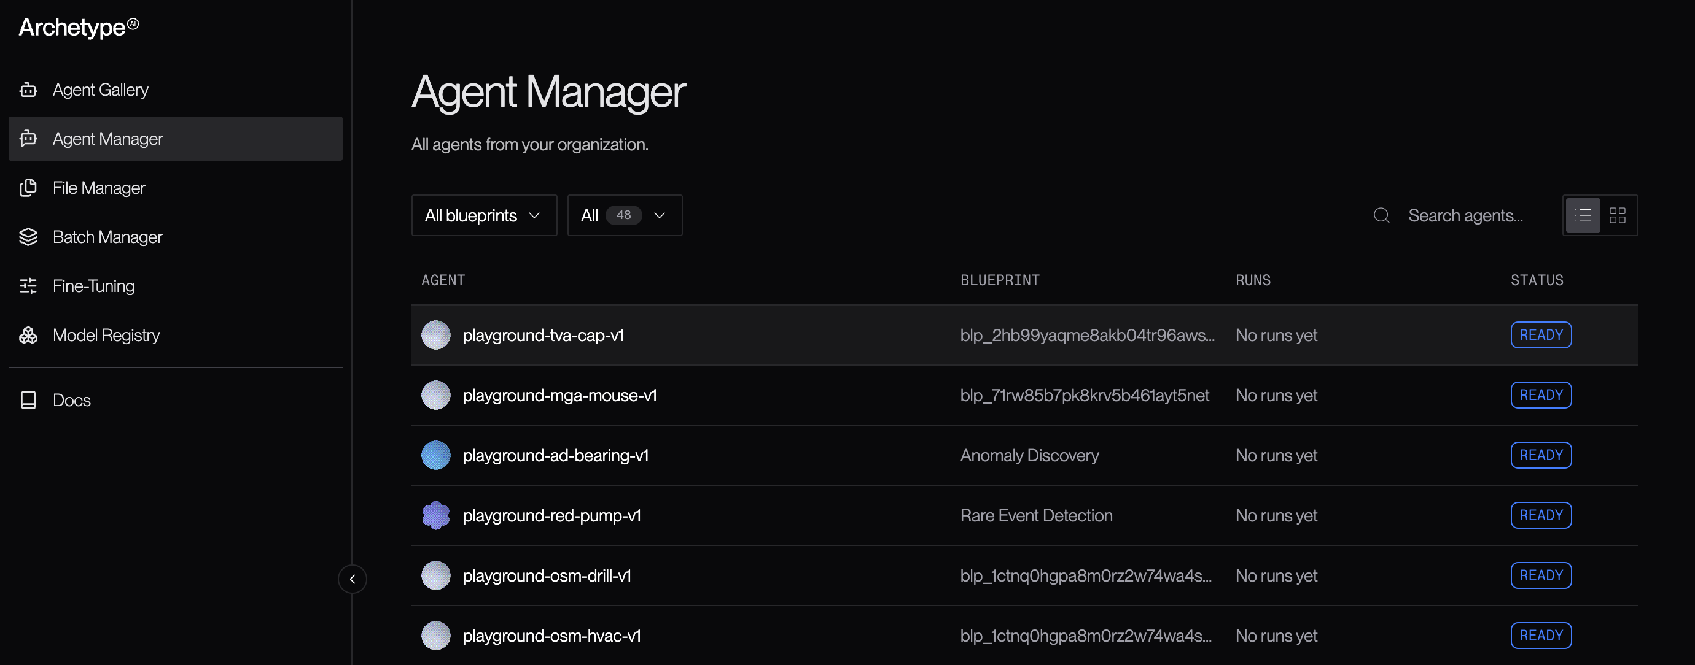Viewport: 1695px width, 665px height.
Task: Open agent playground-mga-mouse-v1
Action: pos(559,395)
